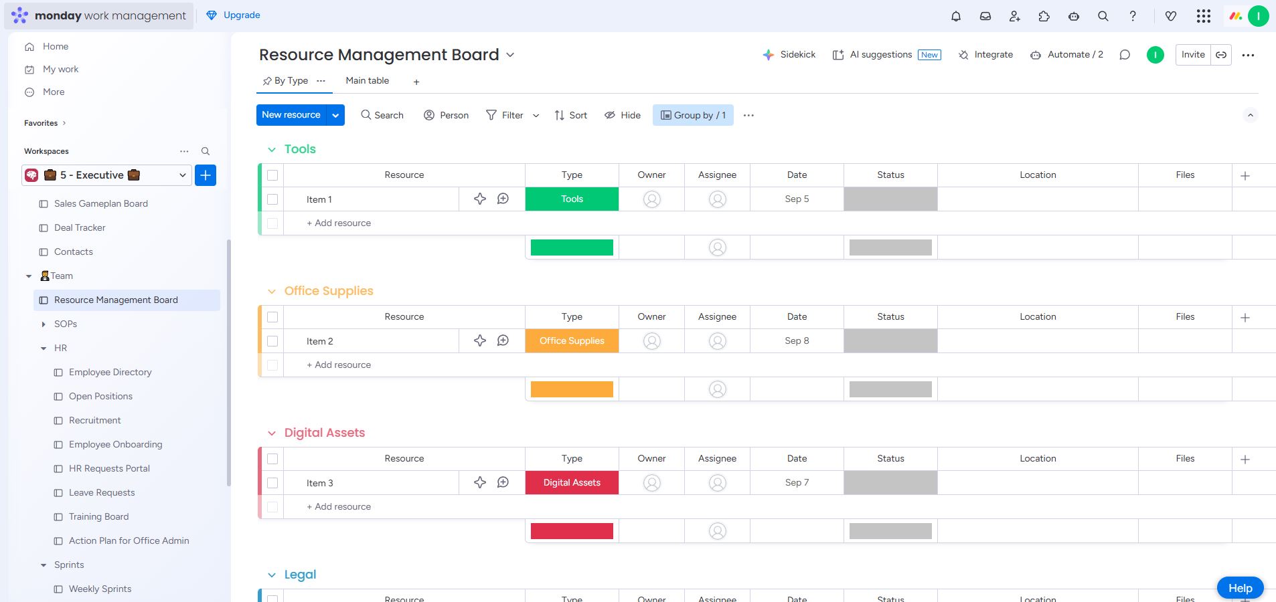Screen dimensions: 1276x602
Task: Open the conversation icon for Item 1
Action: coord(503,199)
